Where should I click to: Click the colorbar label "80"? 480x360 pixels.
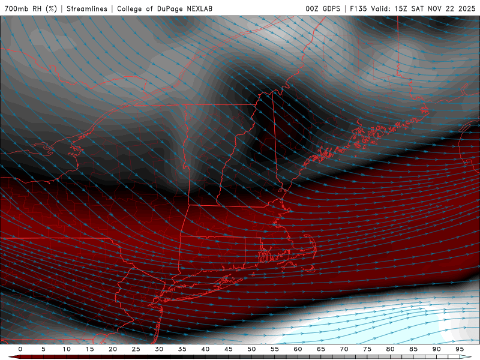point(391,349)
